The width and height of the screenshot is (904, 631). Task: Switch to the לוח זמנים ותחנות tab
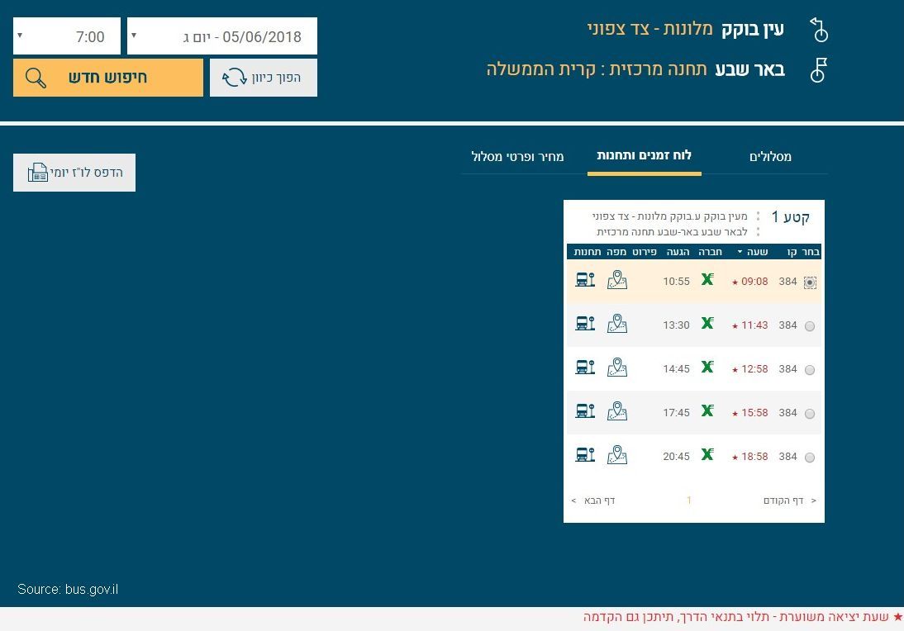point(644,155)
